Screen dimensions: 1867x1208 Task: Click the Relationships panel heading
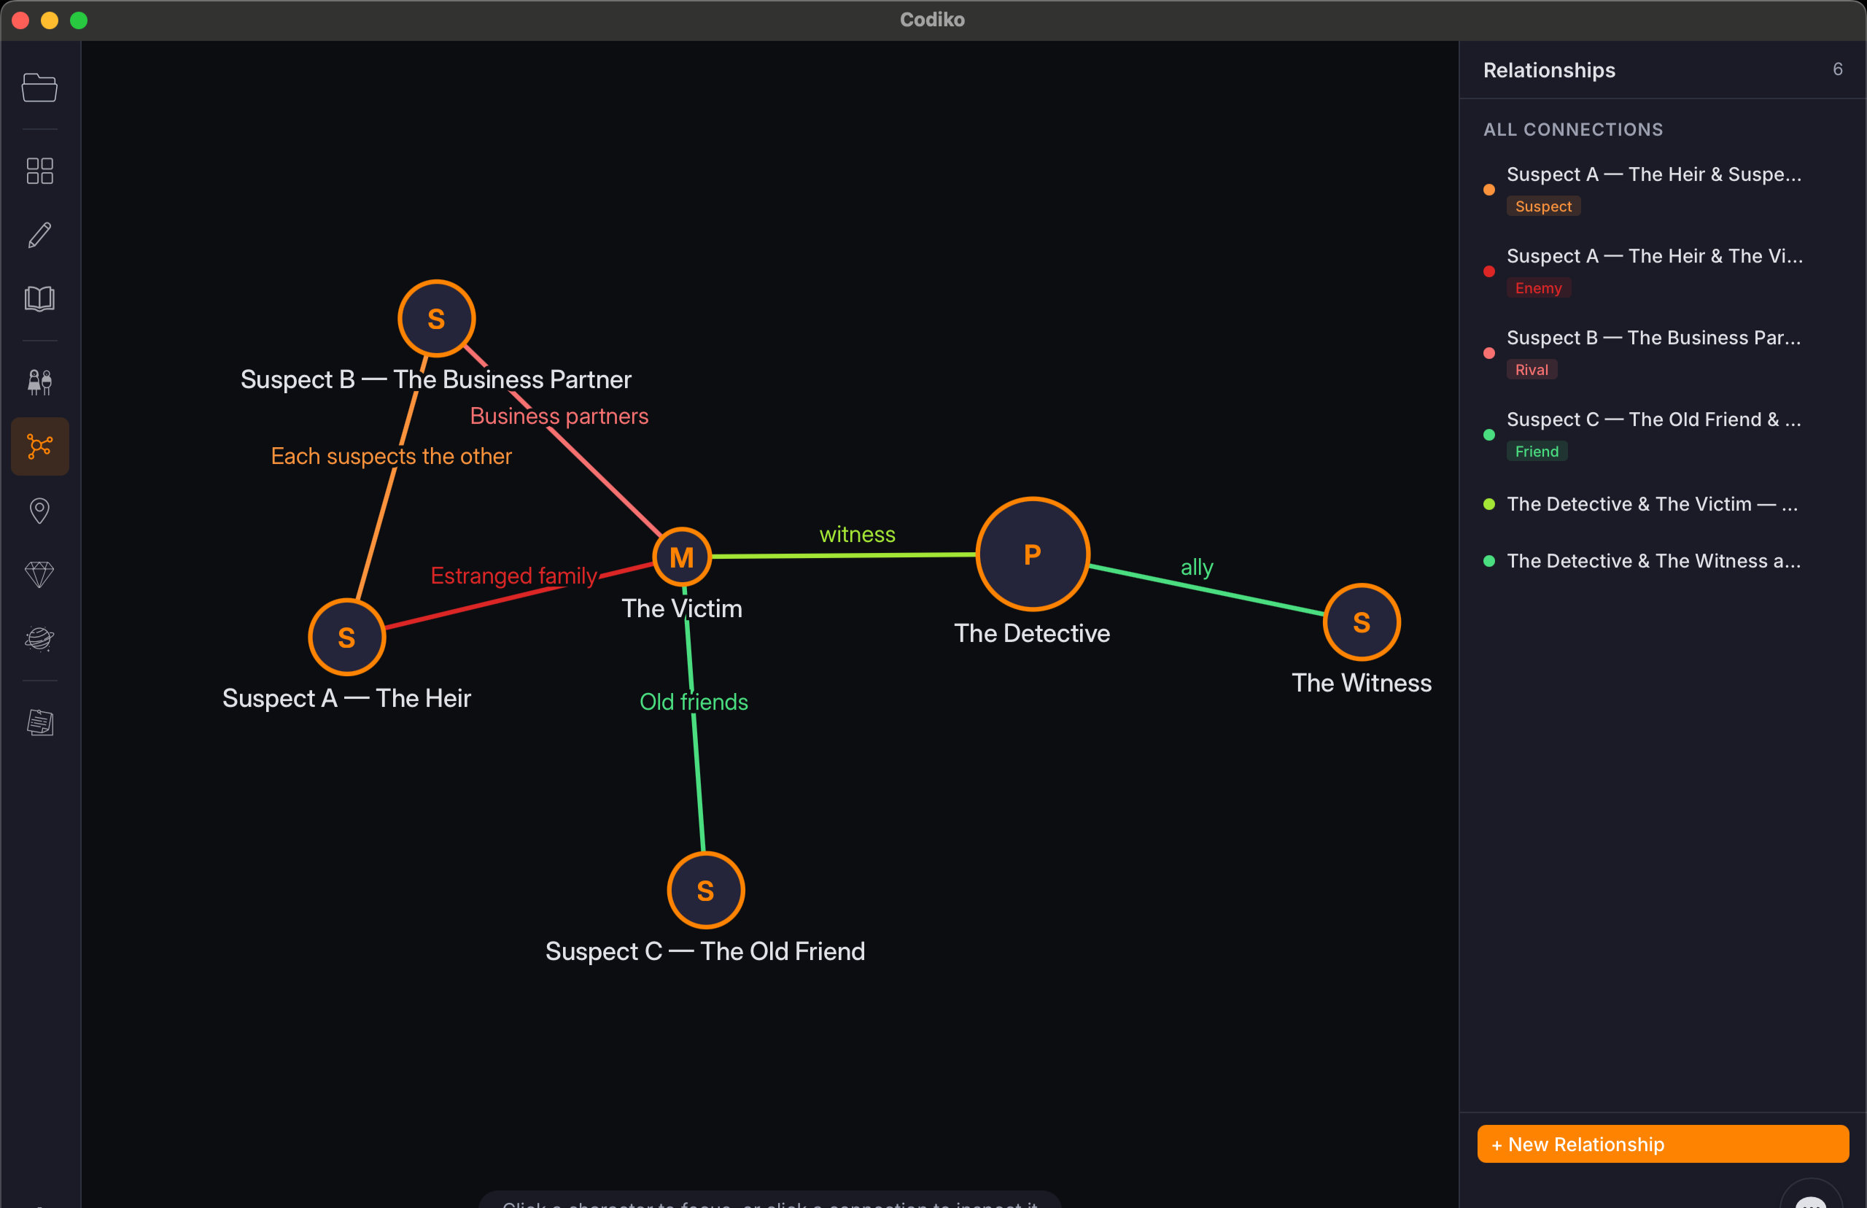click(1548, 70)
